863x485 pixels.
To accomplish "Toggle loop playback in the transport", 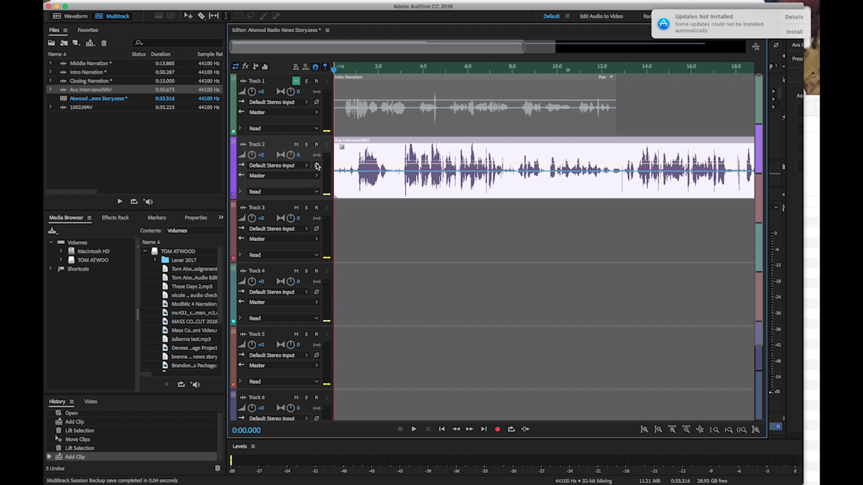I will pyautogui.click(x=511, y=429).
